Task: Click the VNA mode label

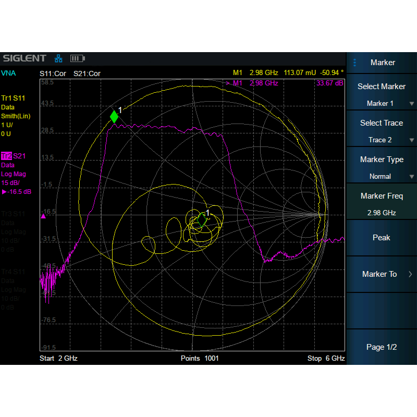Action: [x=8, y=73]
